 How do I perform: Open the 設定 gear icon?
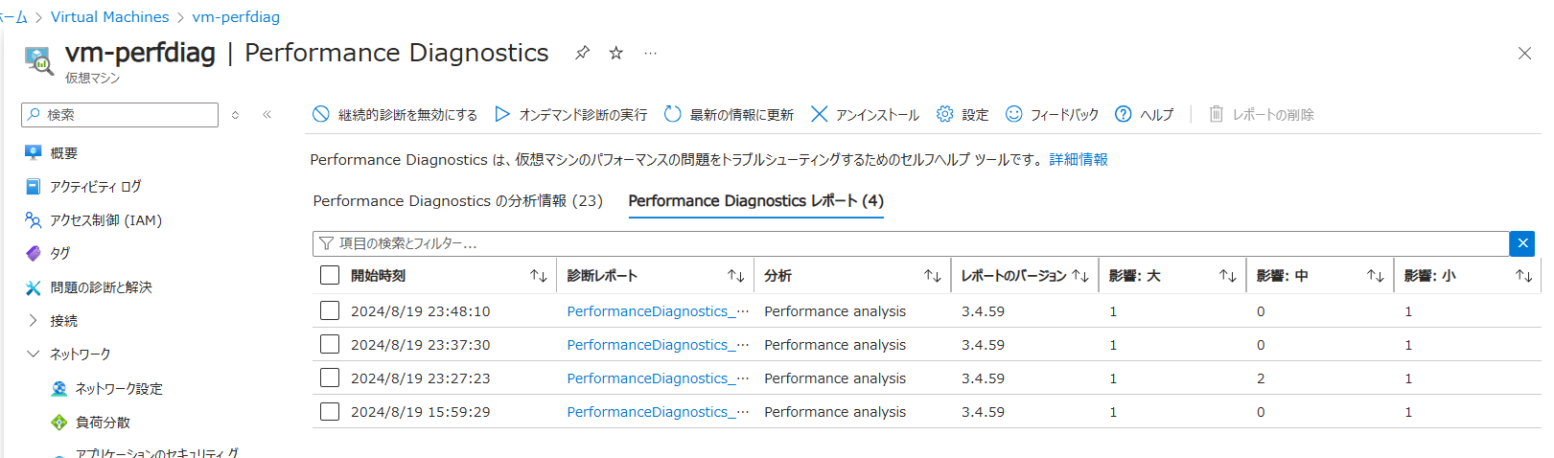945,114
